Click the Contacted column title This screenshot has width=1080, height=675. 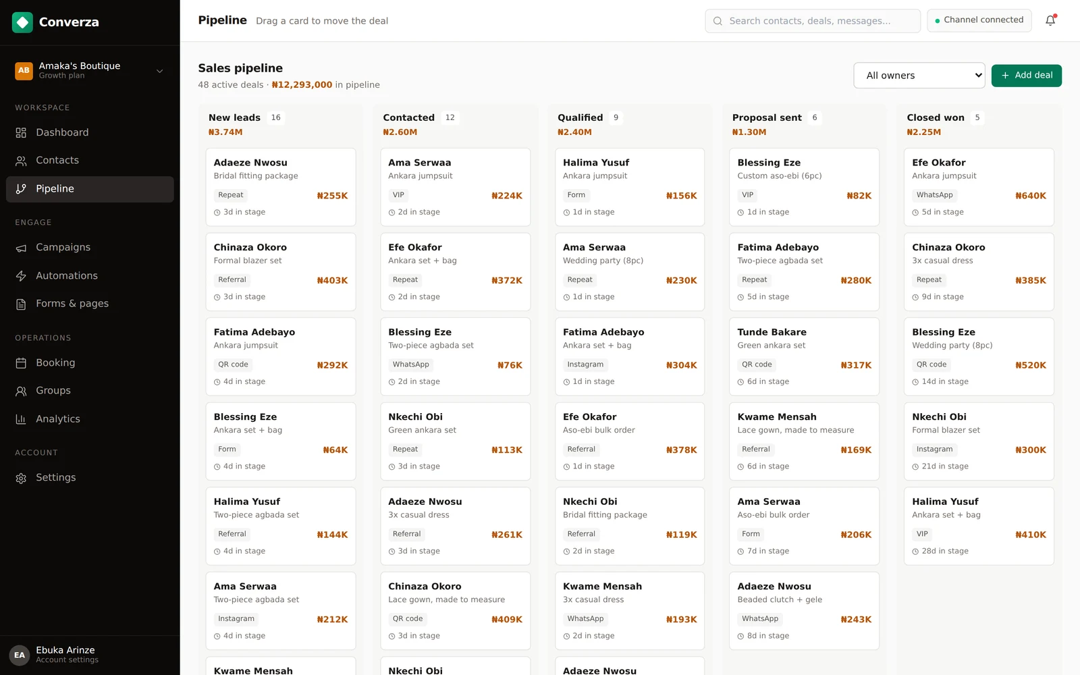click(408, 117)
